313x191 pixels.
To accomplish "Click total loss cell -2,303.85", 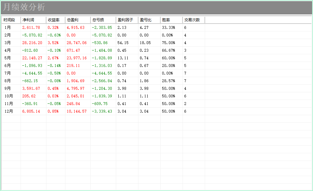I will pos(102,28).
